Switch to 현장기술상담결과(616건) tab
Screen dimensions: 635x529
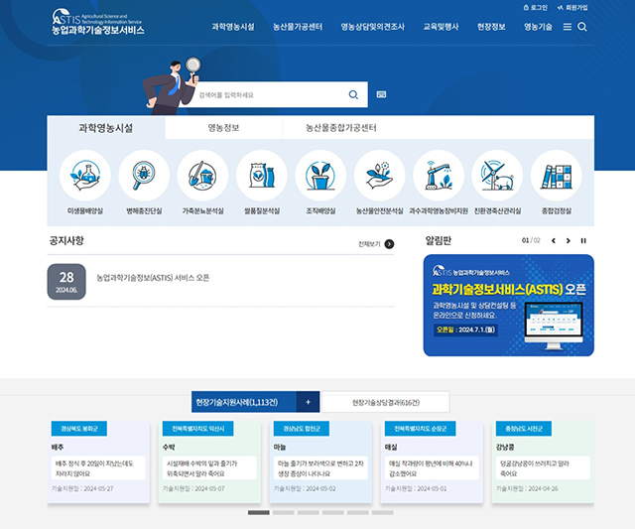tap(386, 402)
